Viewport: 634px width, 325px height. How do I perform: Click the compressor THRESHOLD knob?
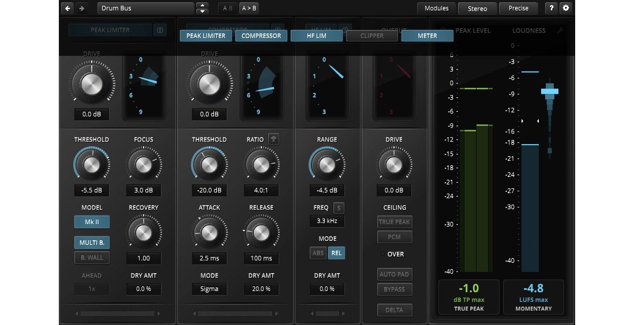[209, 164]
